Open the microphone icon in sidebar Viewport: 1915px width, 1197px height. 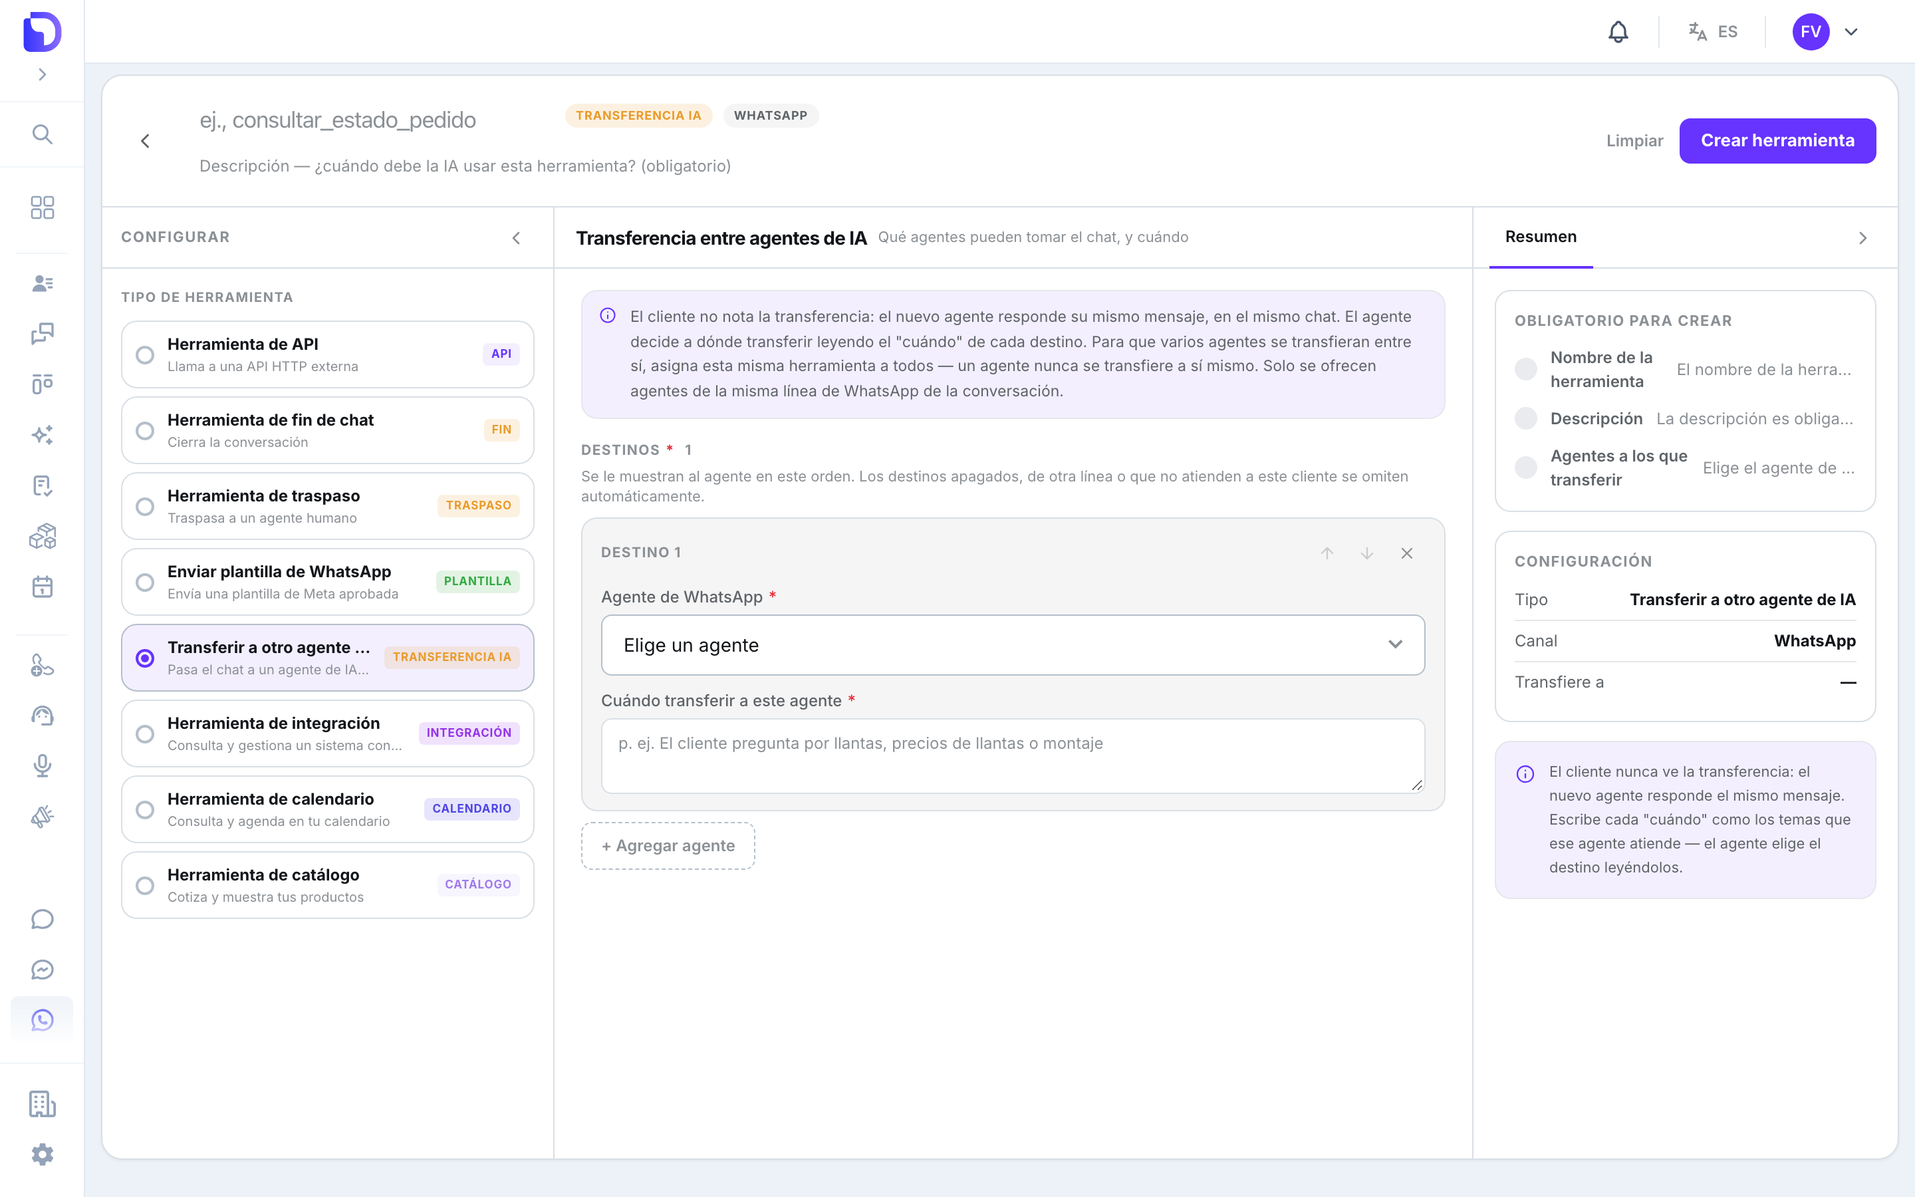[x=42, y=765]
